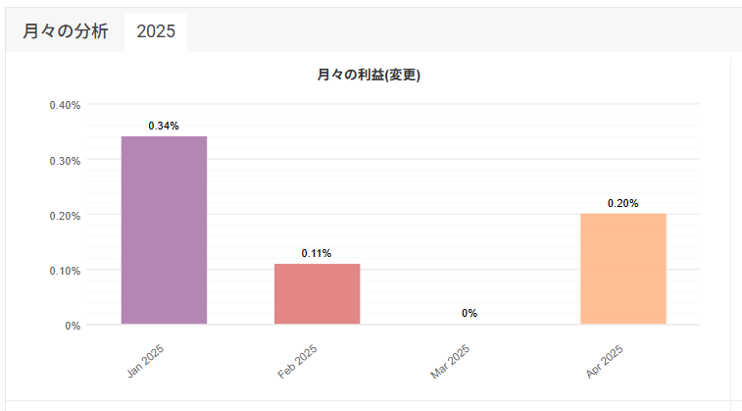Click the 0.11% data label
The image size is (742, 411).
click(x=317, y=253)
